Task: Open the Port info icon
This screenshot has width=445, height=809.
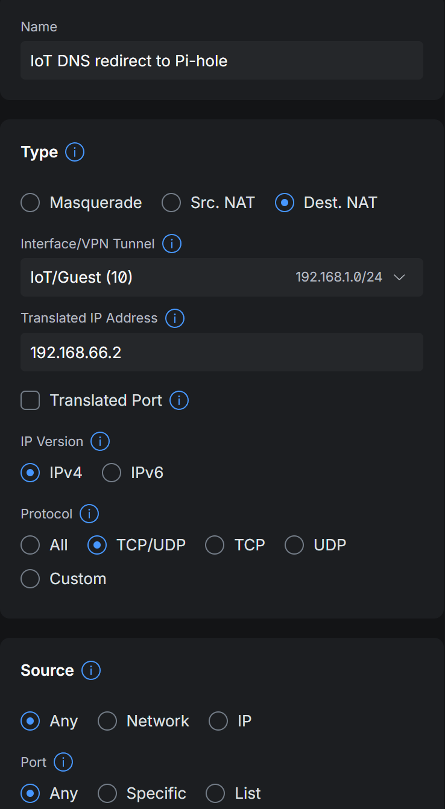Action: coord(63,762)
